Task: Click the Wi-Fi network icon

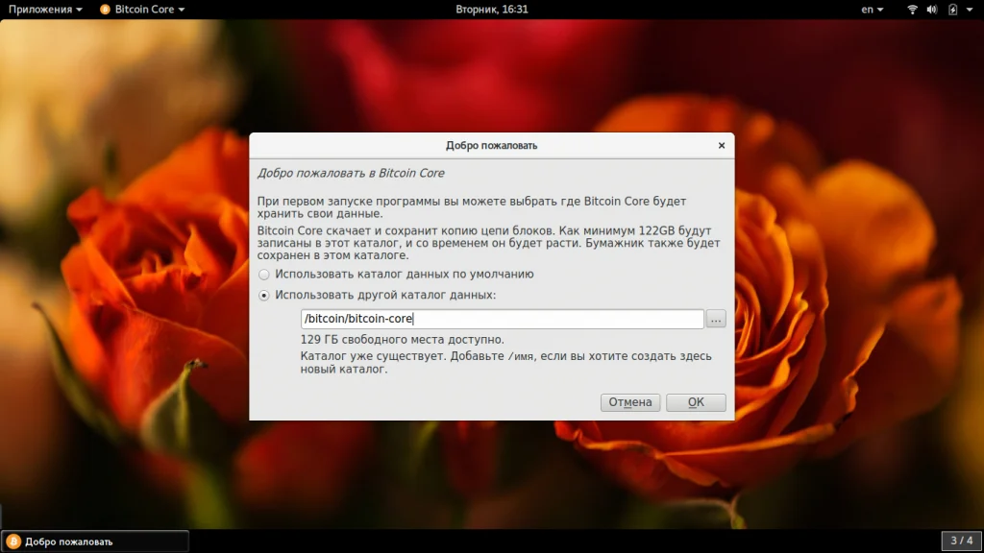Action: point(913,10)
